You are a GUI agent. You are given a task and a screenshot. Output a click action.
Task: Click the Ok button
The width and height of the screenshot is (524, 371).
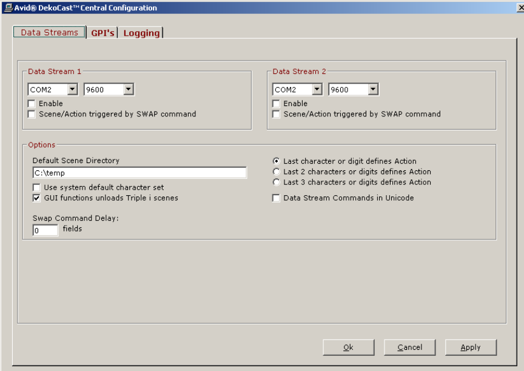(349, 347)
